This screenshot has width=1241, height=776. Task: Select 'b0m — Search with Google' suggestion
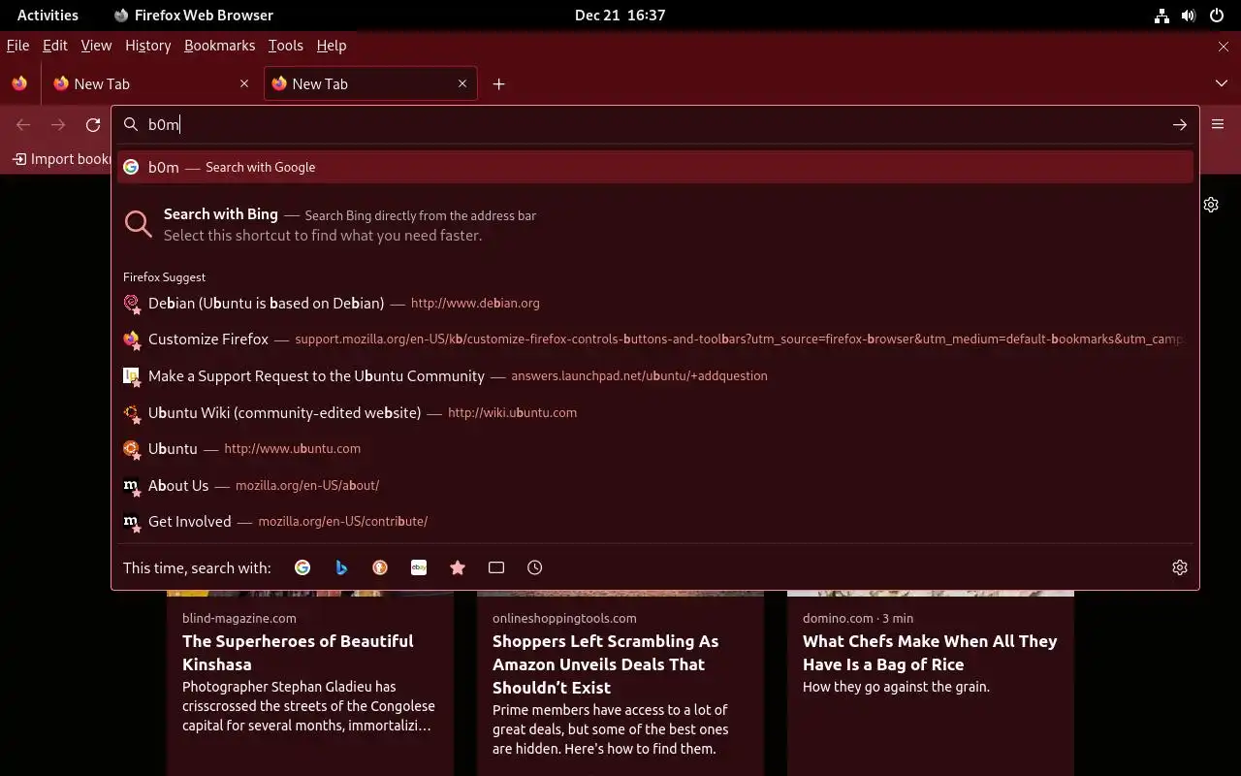click(x=655, y=167)
